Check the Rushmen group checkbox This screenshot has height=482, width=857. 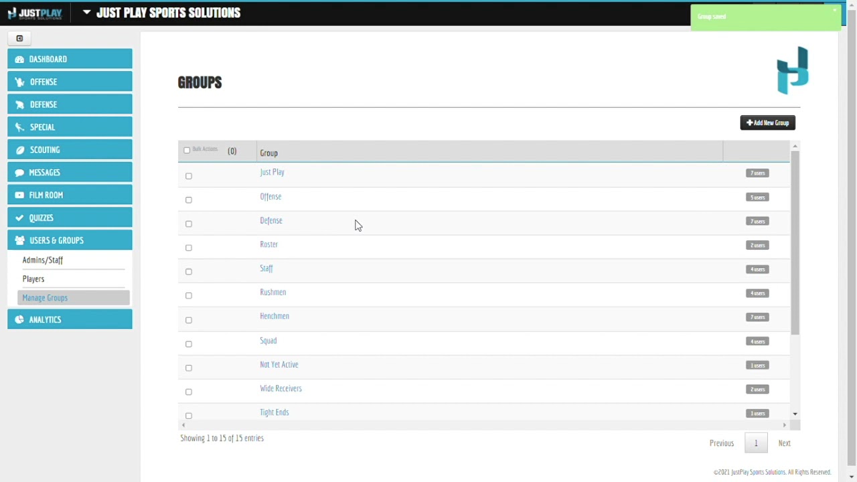click(x=189, y=296)
